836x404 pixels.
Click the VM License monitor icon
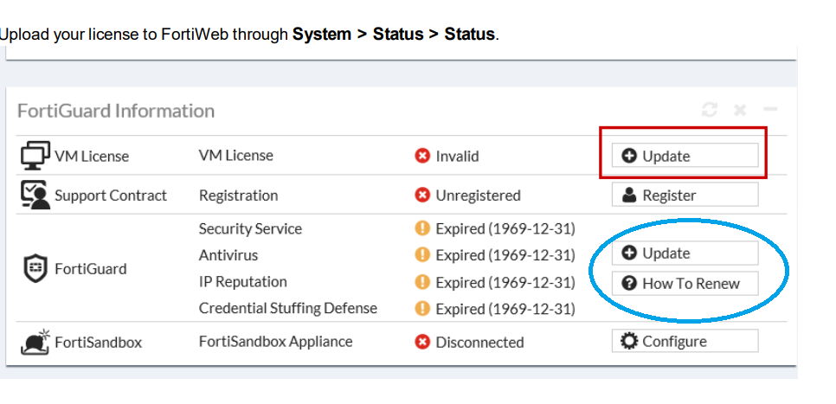35,156
